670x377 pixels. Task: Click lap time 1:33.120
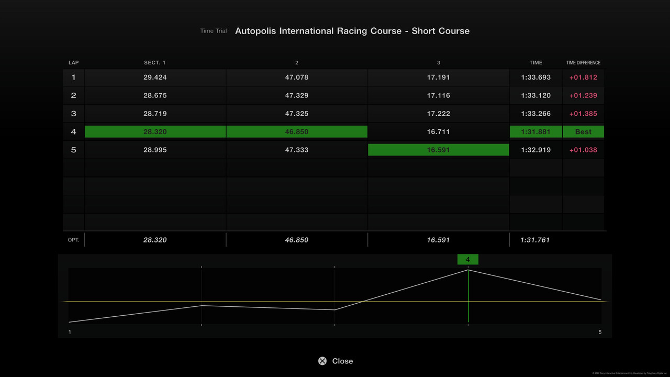[x=536, y=95]
